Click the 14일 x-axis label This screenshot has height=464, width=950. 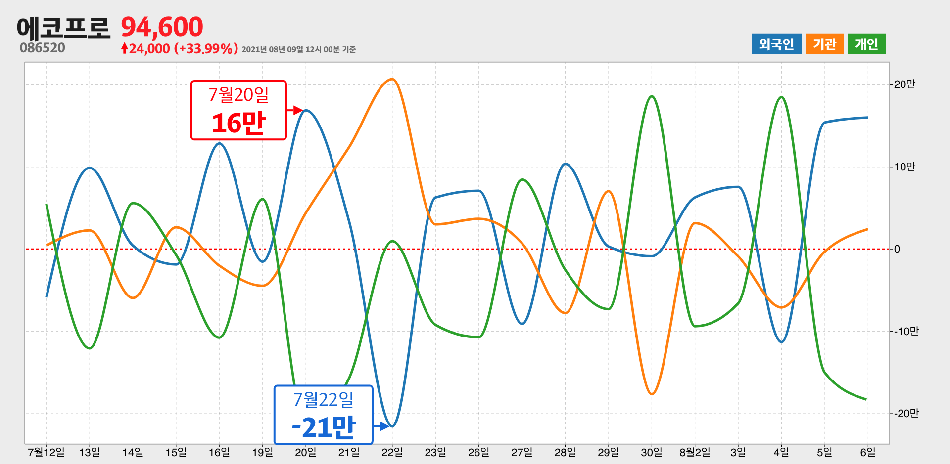(x=133, y=452)
